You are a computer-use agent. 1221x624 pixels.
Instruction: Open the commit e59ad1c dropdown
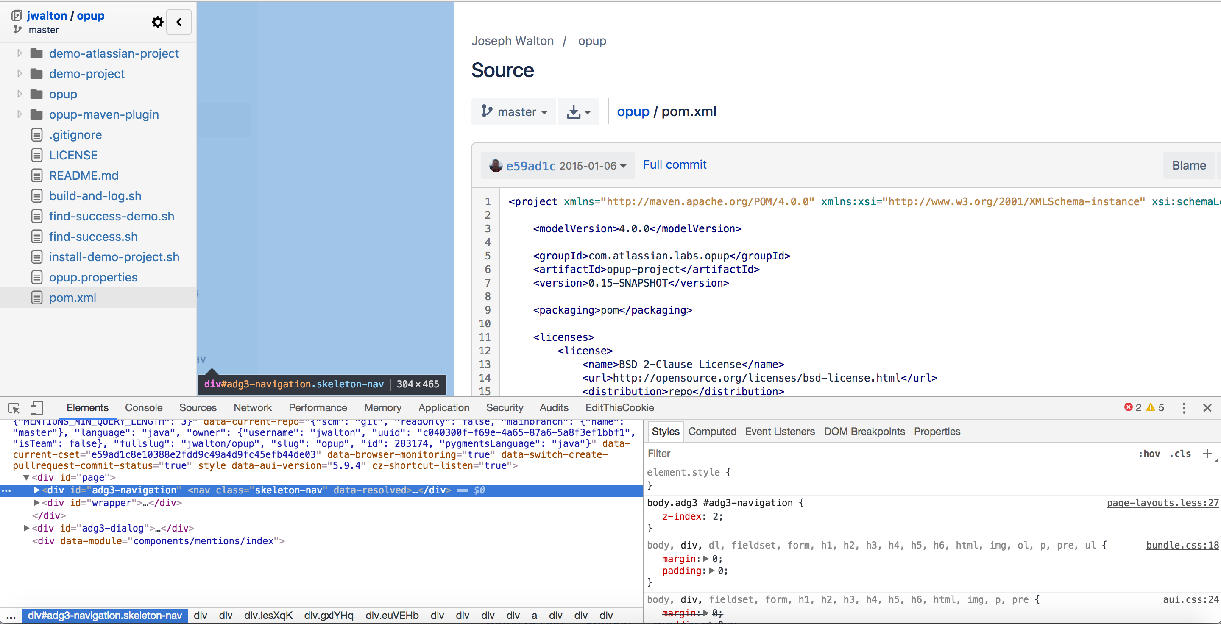(558, 166)
